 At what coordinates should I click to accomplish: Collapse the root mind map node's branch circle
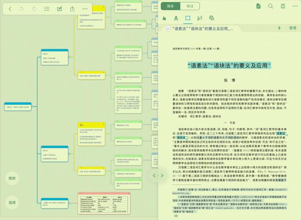click(33, 106)
